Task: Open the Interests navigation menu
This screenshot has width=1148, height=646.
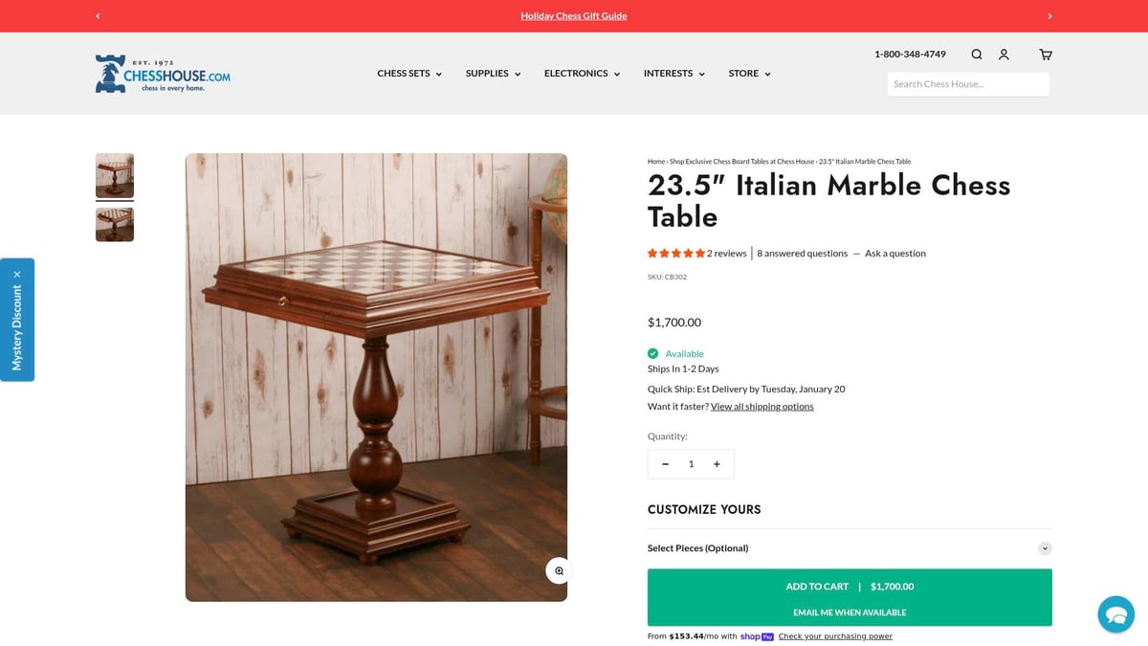Action: 674,73
